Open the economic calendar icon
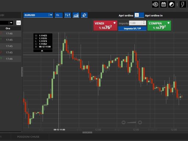Image resolution: width=188 pixels, height=141 pixels. [163, 4]
